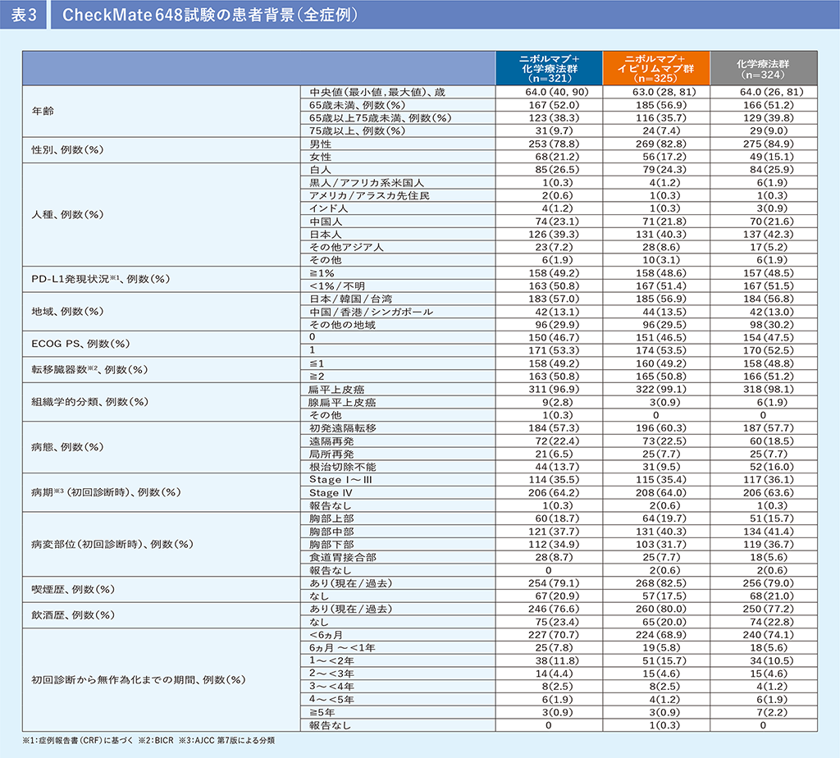
Task: Click the '病態、例数(%)' category label
Action: (x=67, y=447)
